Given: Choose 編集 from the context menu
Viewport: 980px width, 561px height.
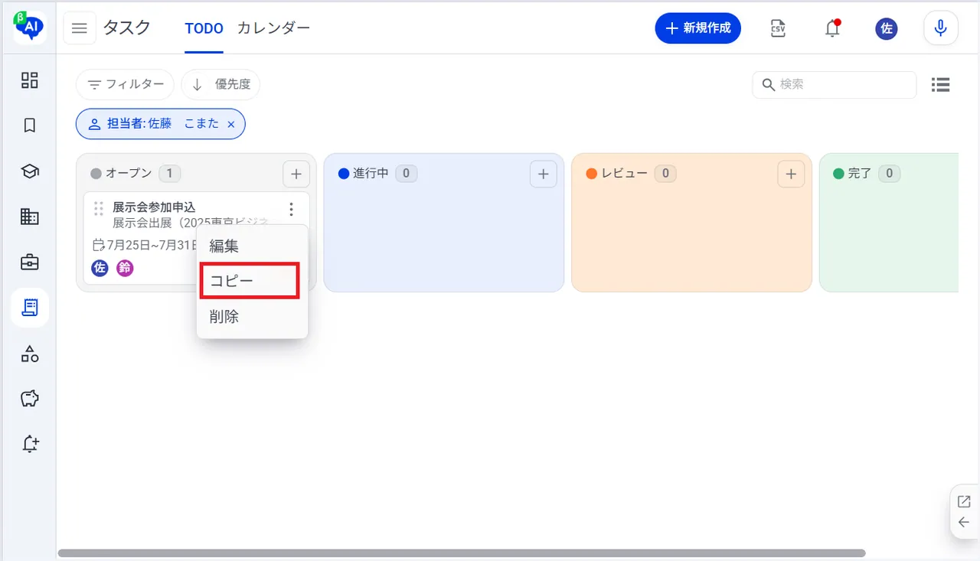Looking at the screenshot, I should [x=253, y=246].
